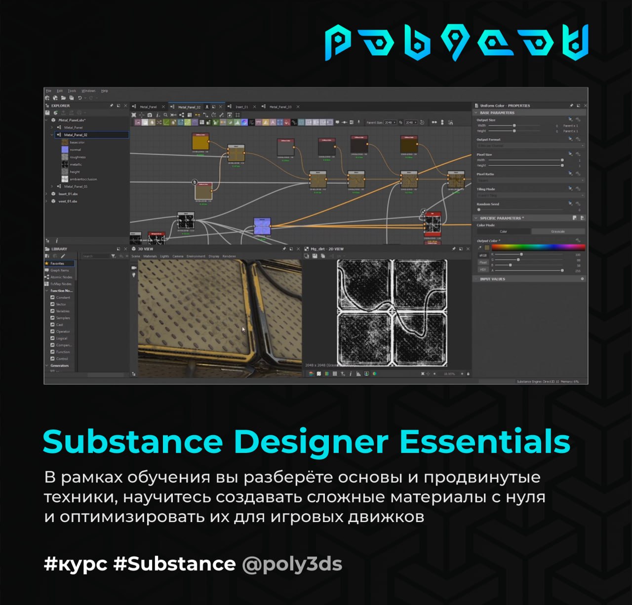
Task: Open the Output Format dropdown
Action: [531, 146]
